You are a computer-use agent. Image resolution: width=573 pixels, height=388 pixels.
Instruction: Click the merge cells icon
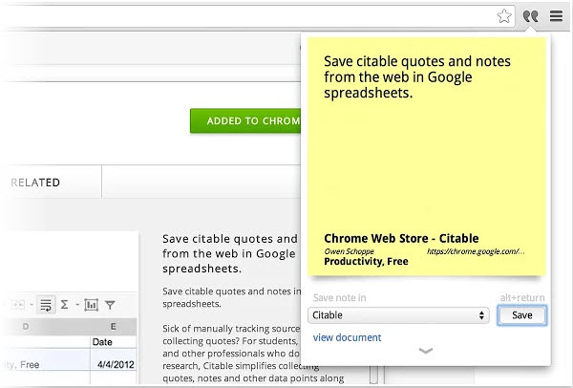[17, 305]
